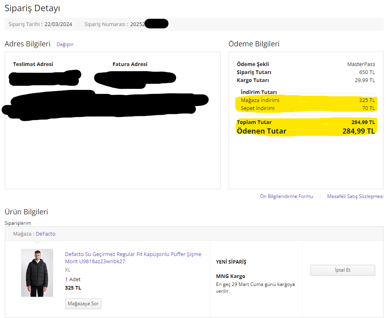Select the MasterPass payment method text
The image size is (386, 318).
(361, 64)
